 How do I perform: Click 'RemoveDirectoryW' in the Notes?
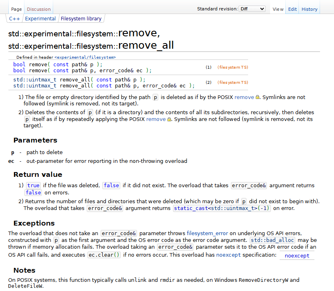pyautogui.click(x=263, y=280)
